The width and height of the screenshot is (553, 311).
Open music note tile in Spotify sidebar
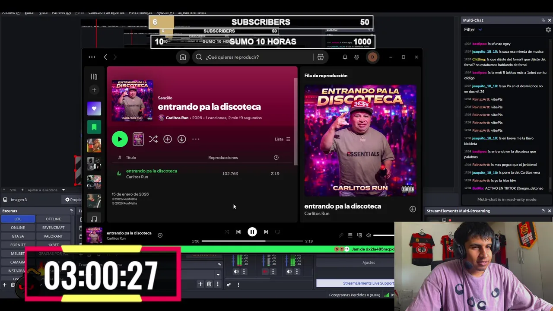pyautogui.click(x=94, y=219)
